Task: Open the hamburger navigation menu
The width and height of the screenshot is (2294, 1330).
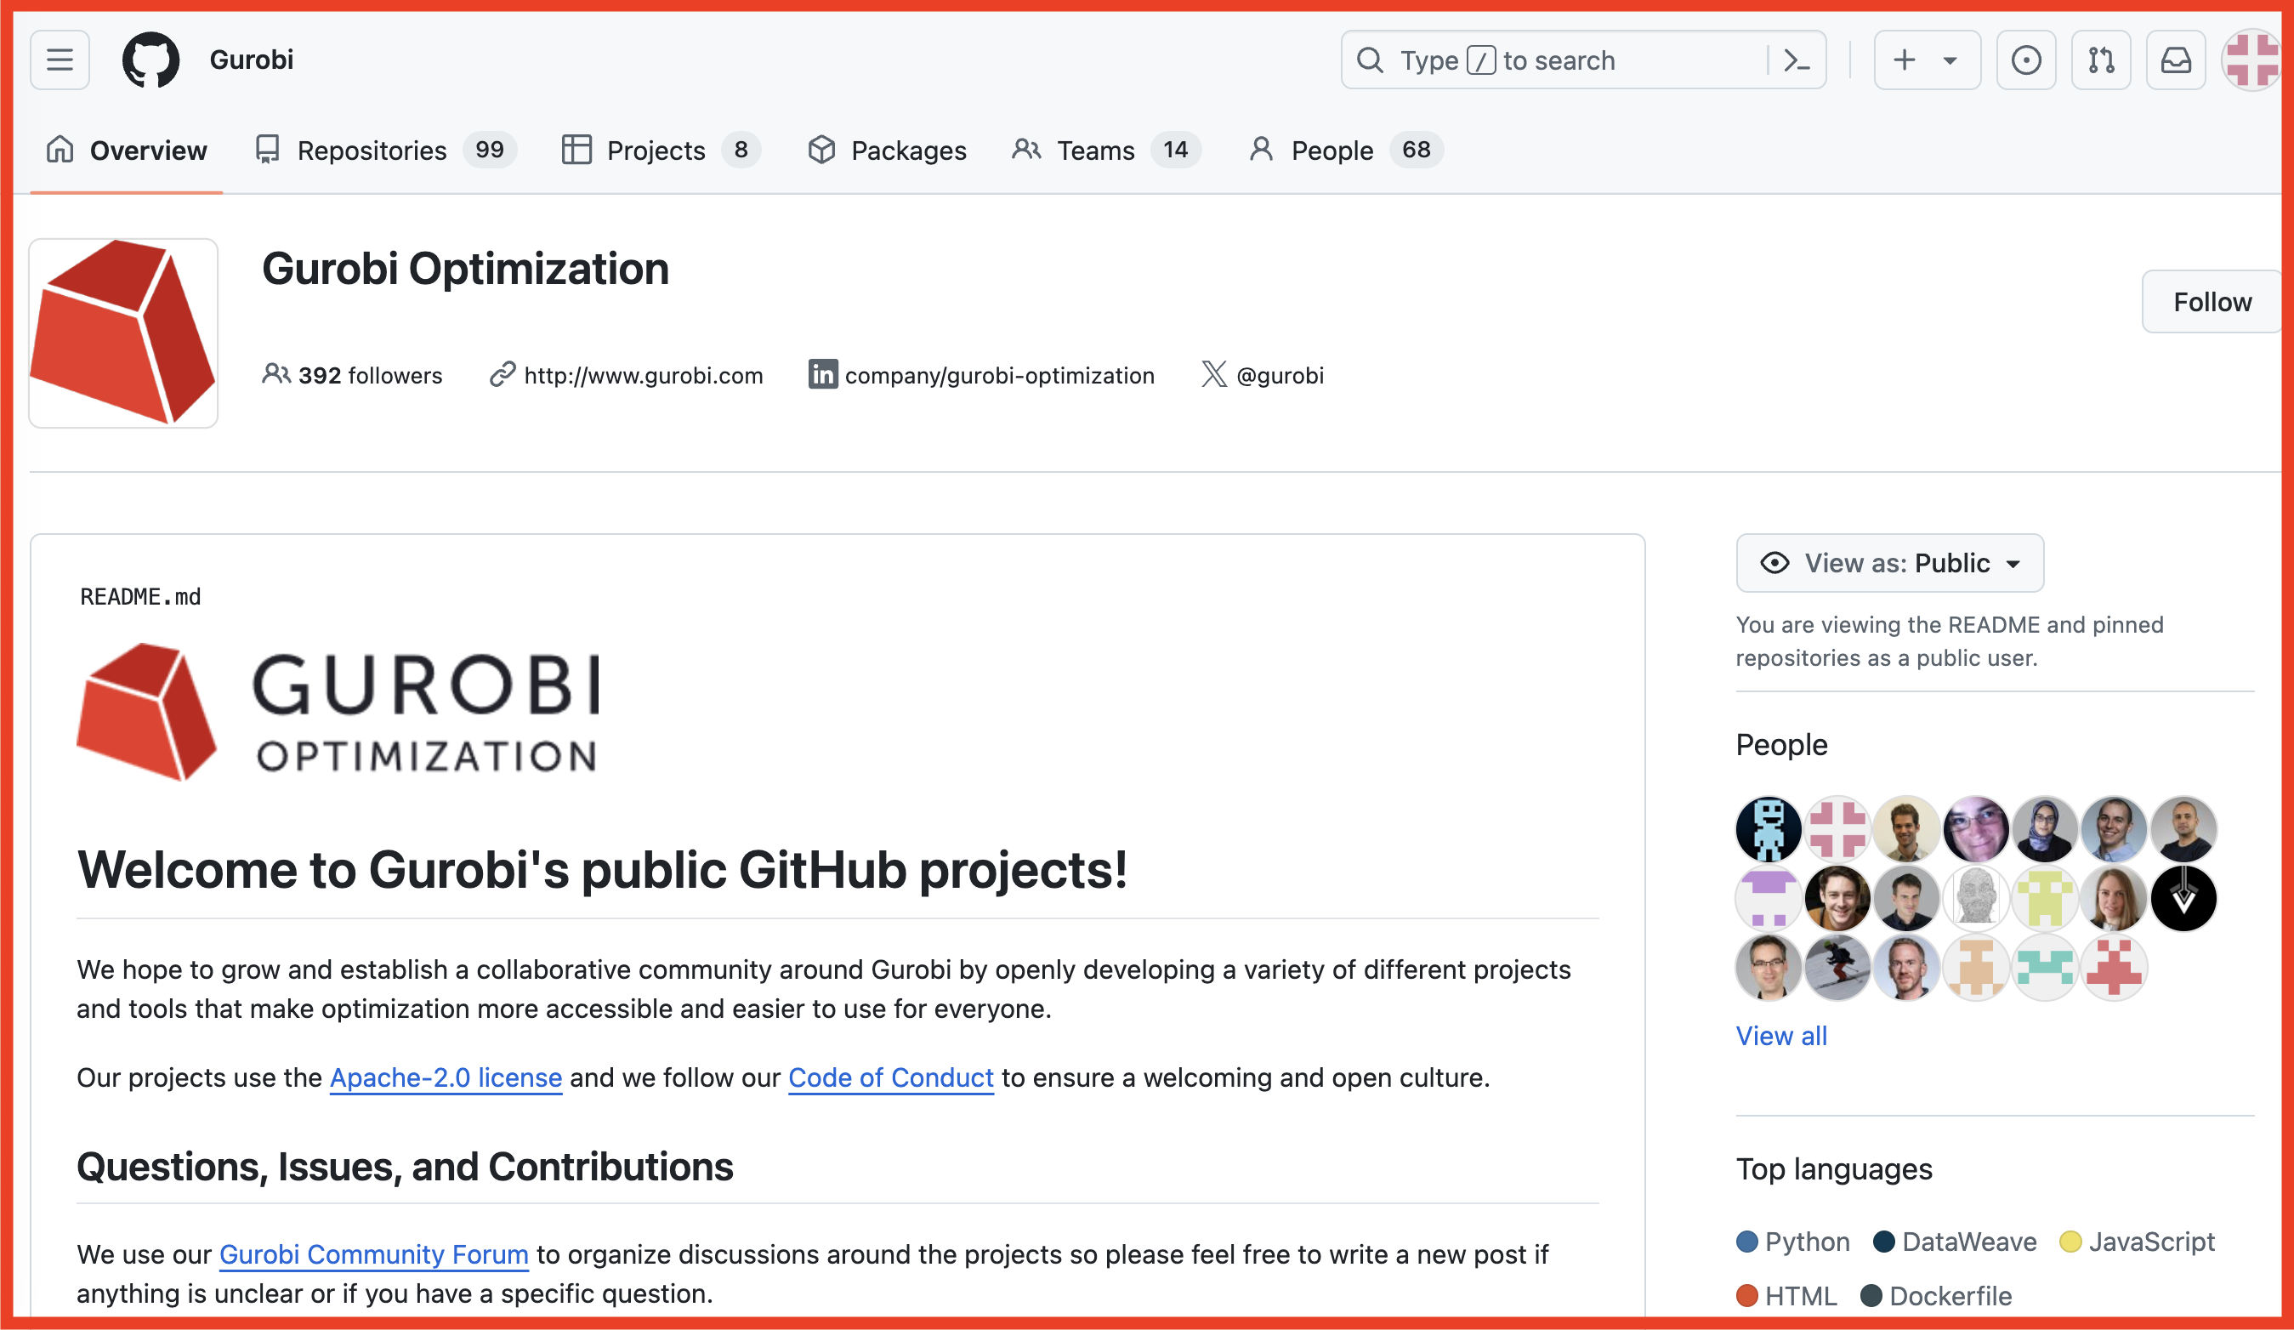Action: (60, 60)
